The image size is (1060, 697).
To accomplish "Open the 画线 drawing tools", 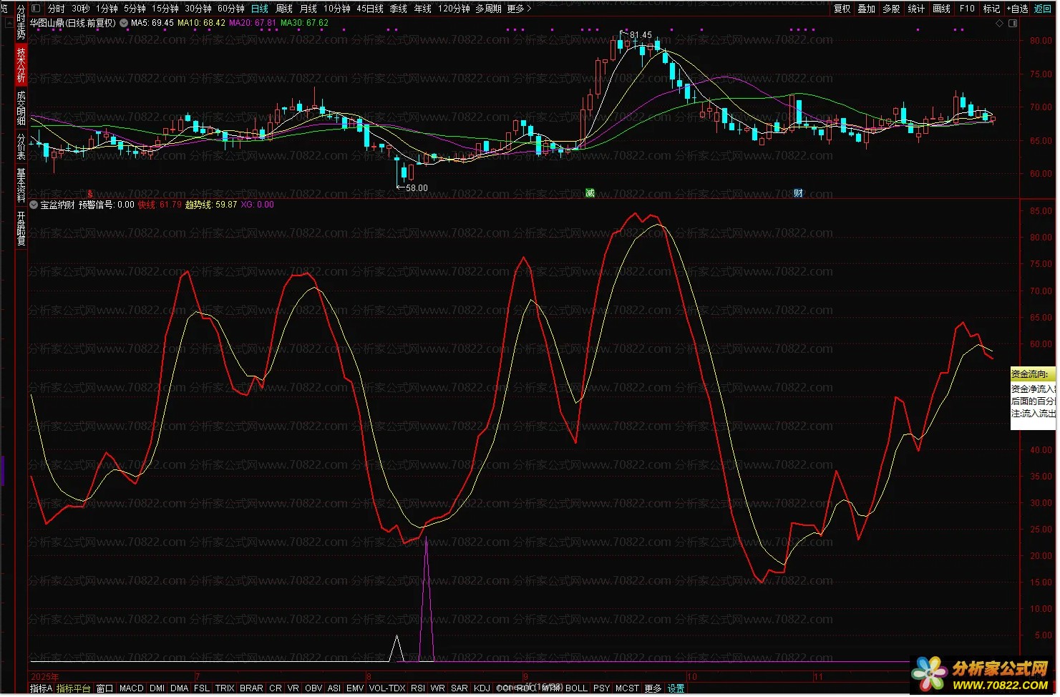I will 941,9.
